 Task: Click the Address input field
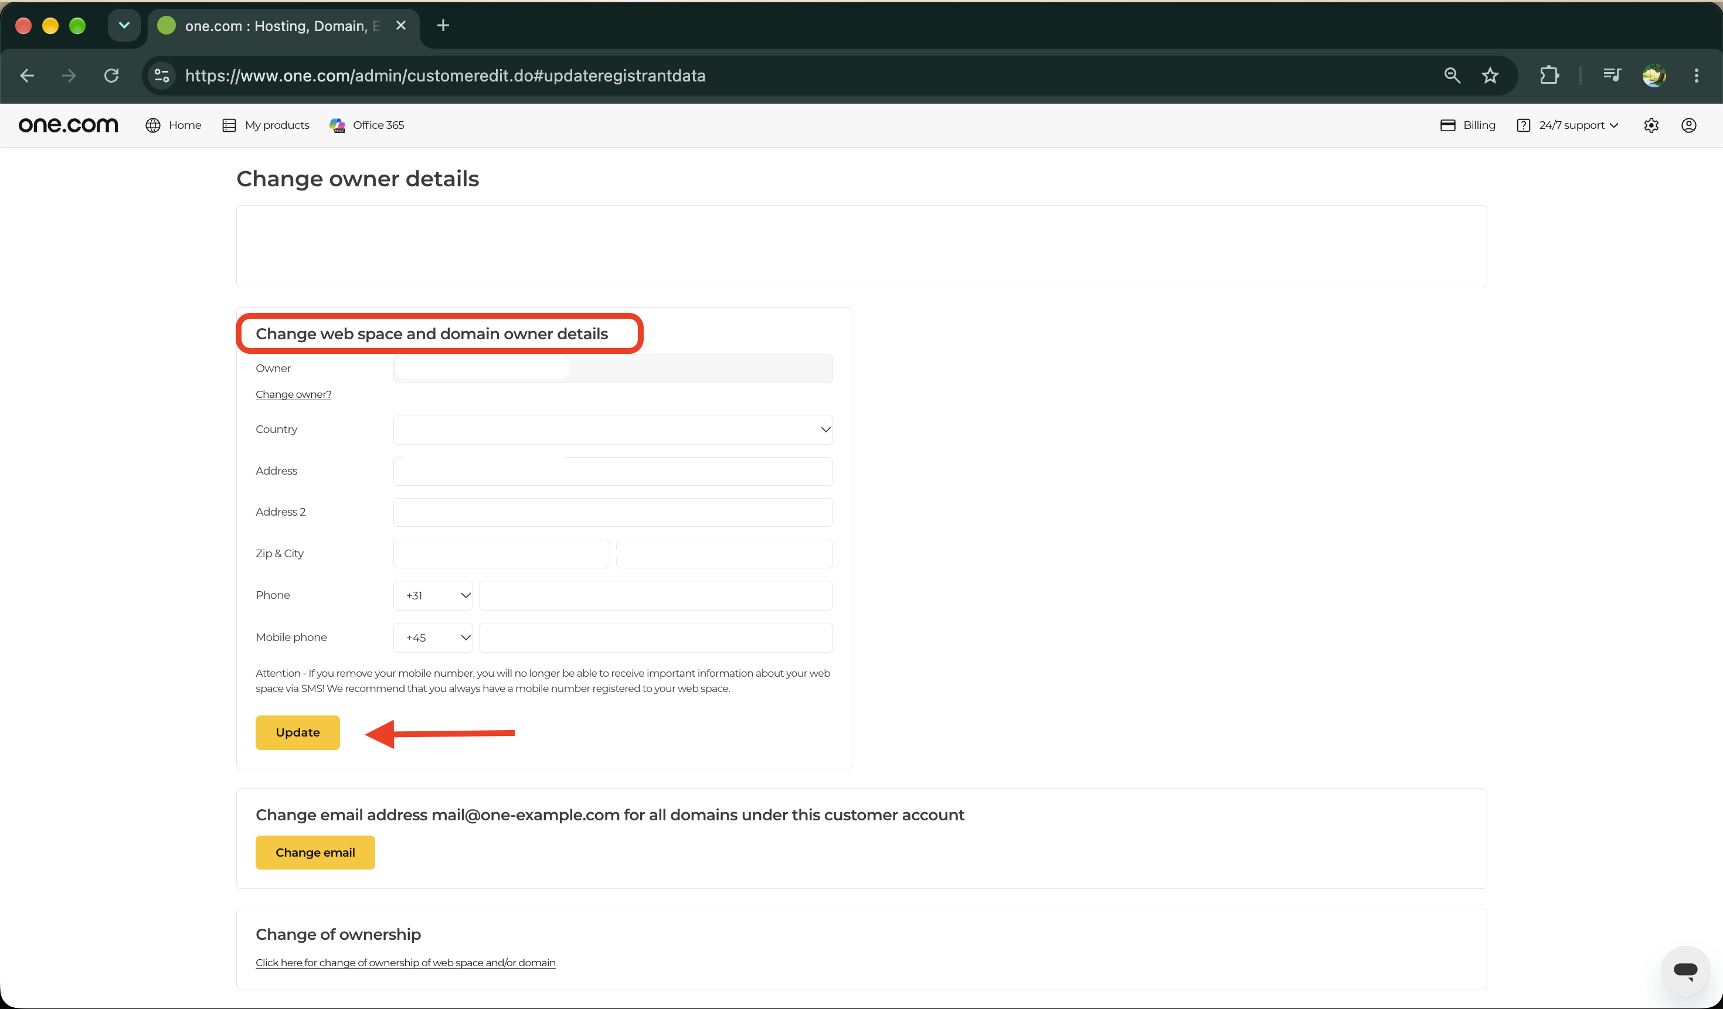(613, 471)
